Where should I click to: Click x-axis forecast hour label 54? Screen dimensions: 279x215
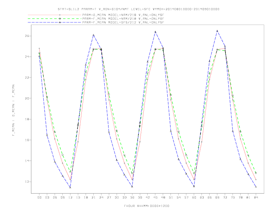[179, 197]
